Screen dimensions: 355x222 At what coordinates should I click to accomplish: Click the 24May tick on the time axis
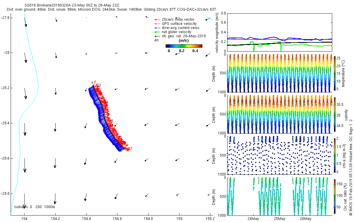253,219
